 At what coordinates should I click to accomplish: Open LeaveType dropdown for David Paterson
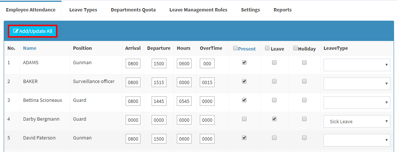coord(357,140)
